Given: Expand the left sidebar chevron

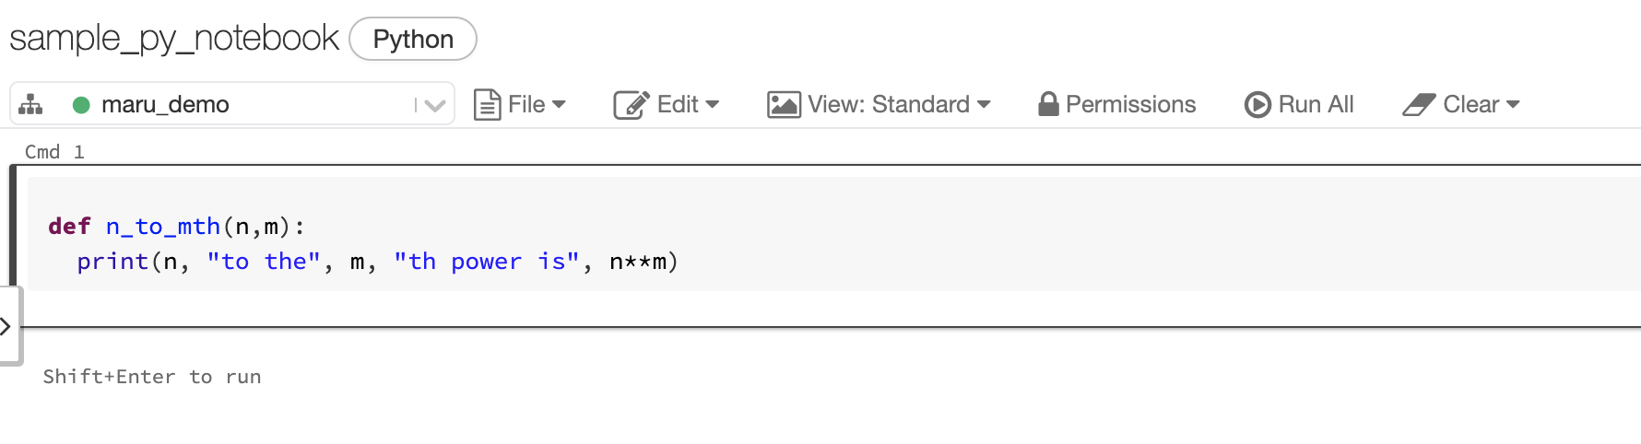Looking at the screenshot, I should point(6,326).
